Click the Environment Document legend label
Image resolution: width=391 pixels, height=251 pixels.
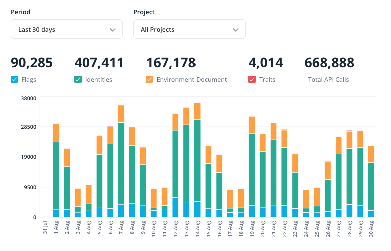coord(191,79)
